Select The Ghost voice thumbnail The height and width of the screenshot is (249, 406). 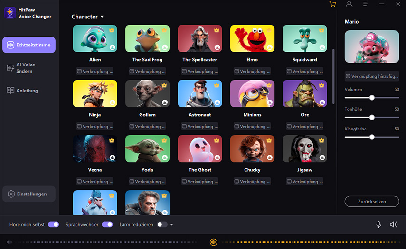[x=200, y=148]
